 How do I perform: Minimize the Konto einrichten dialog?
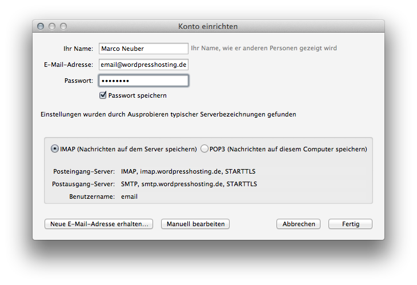click(x=52, y=26)
